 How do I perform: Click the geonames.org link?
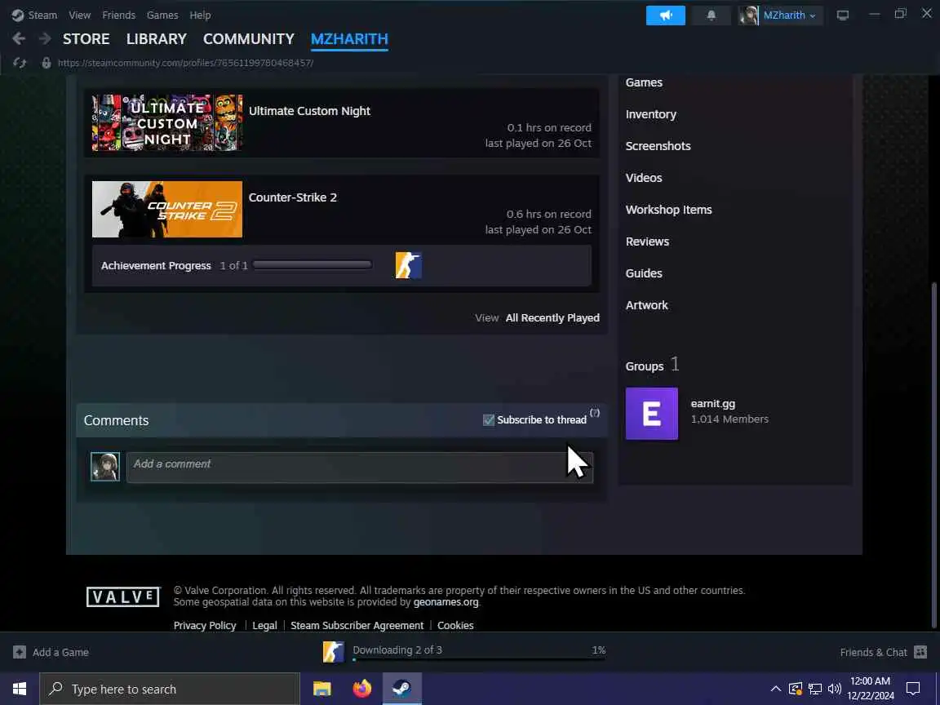click(x=446, y=602)
